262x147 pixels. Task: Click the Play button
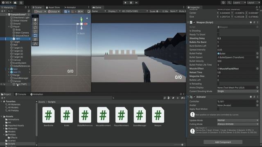tap(126, 3)
